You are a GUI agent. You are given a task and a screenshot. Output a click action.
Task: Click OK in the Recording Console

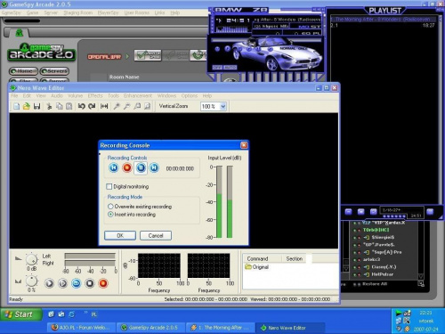(x=120, y=235)
